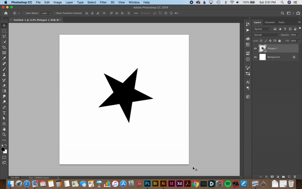Open the History panel icon
The height and width of the screenshot is (189, 302).
coord(248,24)
